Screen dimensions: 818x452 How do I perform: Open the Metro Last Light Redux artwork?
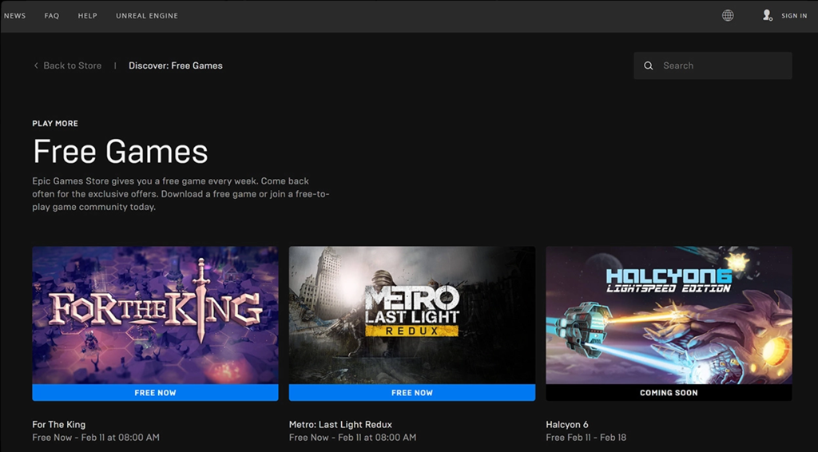[412, 315]
